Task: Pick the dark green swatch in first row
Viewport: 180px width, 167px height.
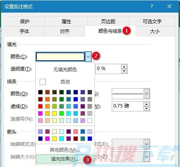Action: click(62, 92)
